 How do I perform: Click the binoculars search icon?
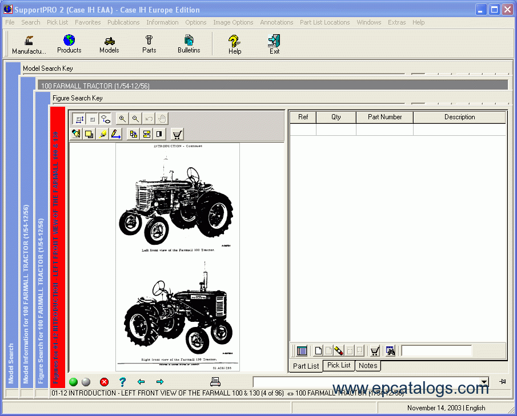coord(390,351)
